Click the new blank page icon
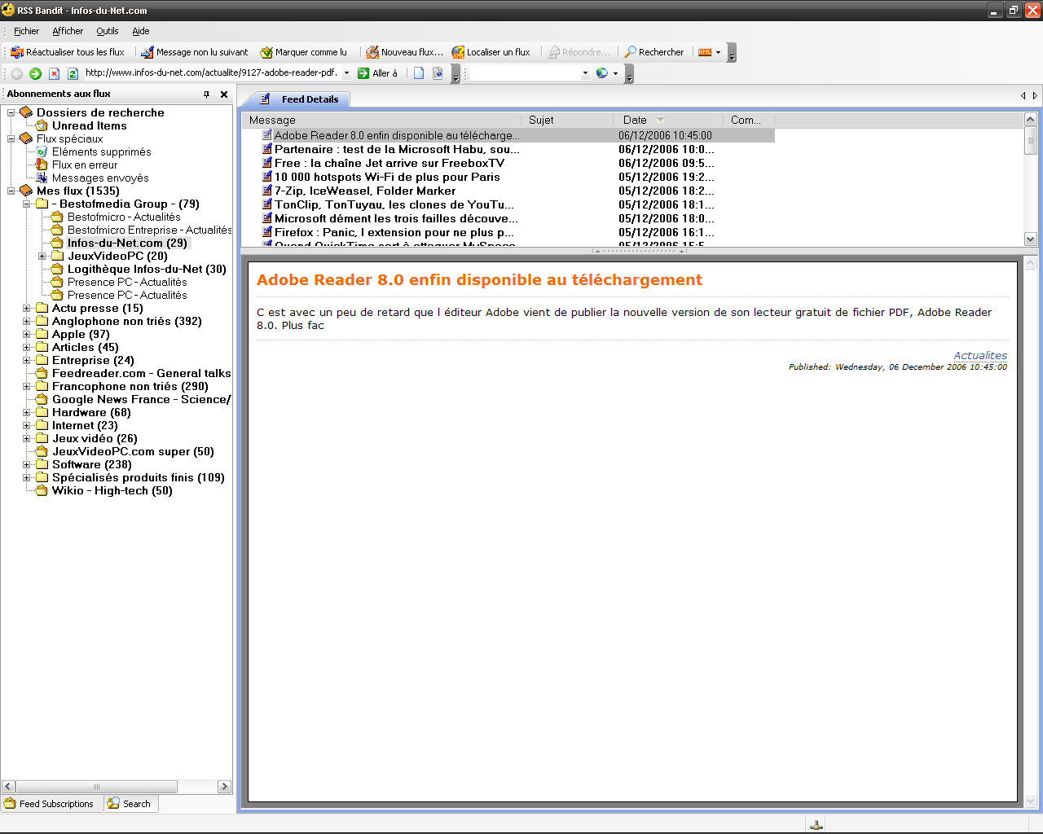The height and width of the screenshot is (834, 1043). pos(419,73)
